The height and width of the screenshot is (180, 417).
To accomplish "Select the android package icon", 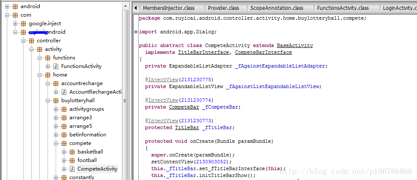I will pyautogui.click(x=15, y=6).
